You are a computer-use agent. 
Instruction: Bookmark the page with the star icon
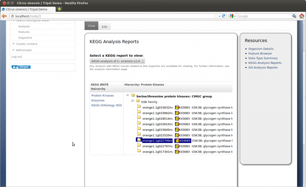coord(216,16)
